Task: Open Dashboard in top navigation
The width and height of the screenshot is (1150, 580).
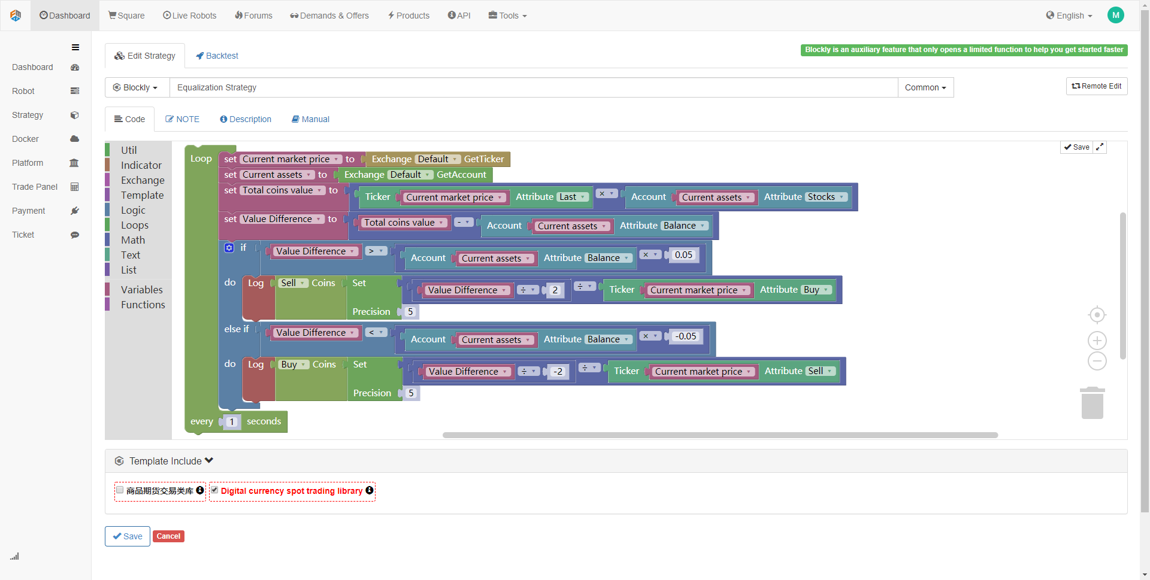Action: [x=65, y=16]
